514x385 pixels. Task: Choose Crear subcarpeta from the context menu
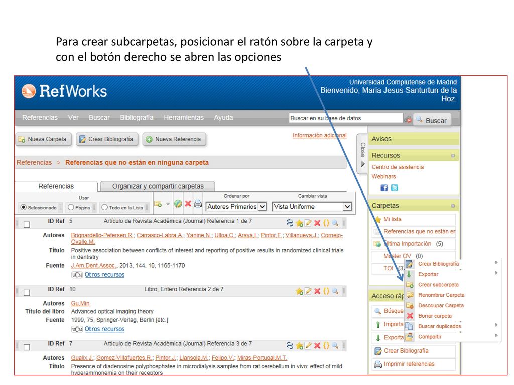[x=438, y=285]
